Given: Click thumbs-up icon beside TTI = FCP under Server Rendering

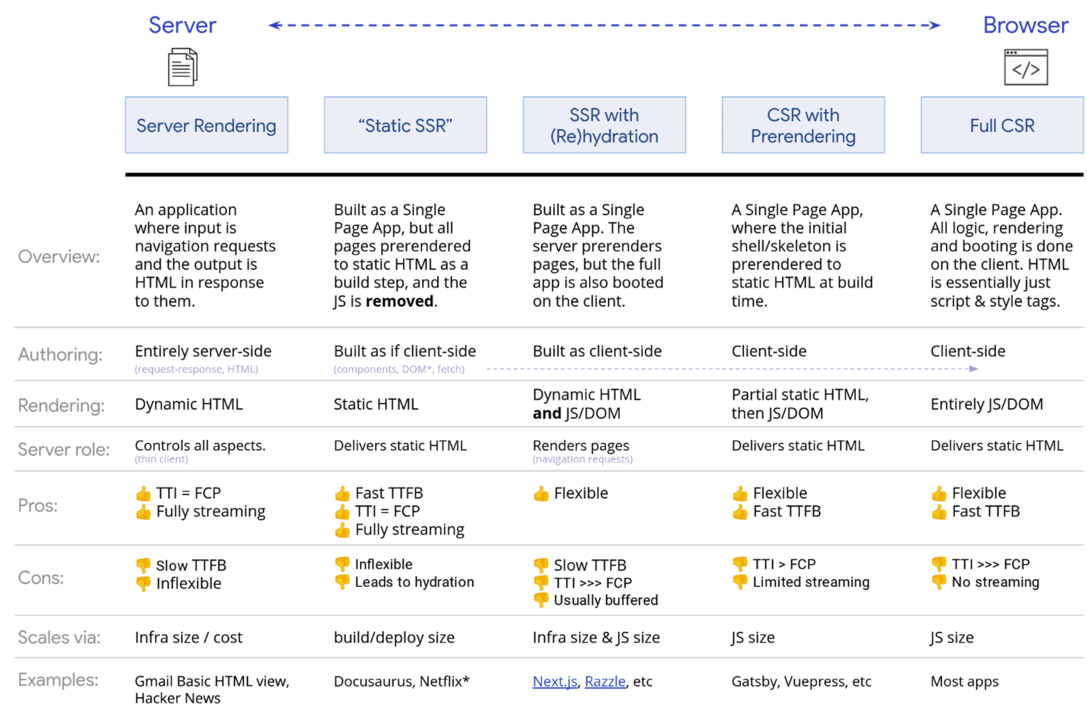Looking at the screenshot, I should (143, 493).
